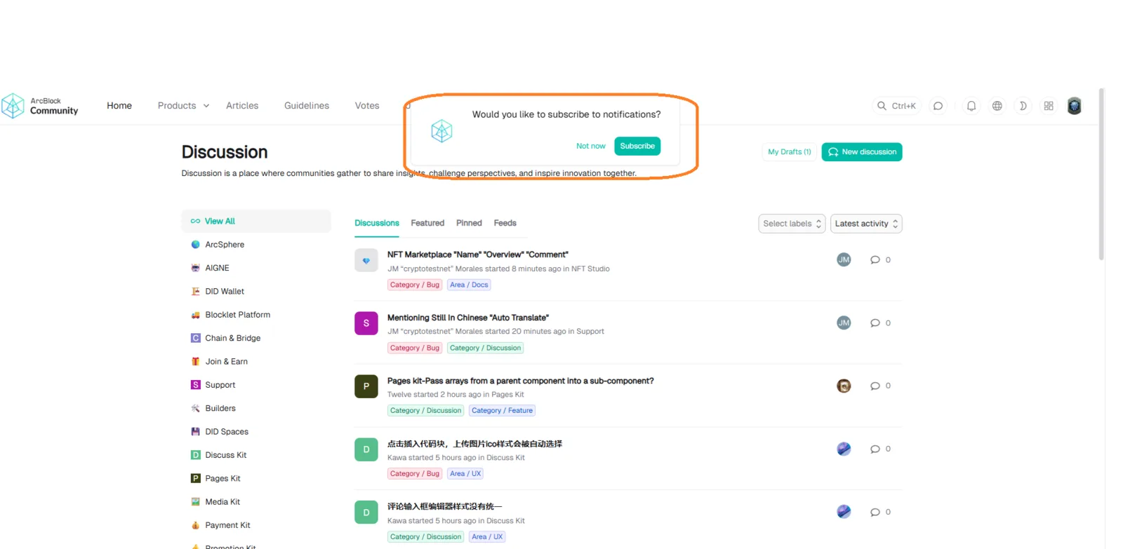Dismiss the prompt with Not now

click(591, 146)
